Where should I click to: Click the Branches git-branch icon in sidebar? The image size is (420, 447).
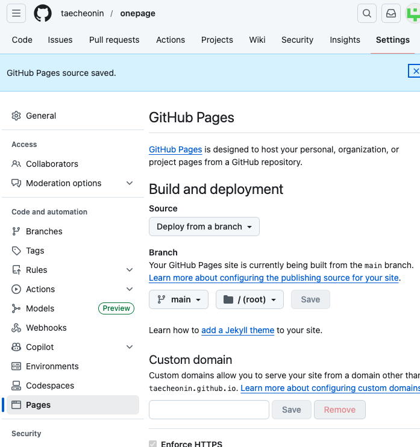(16, 231)
